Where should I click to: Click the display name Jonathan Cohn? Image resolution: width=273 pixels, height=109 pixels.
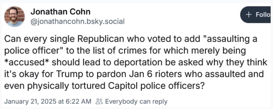click(x=60, y=12)
